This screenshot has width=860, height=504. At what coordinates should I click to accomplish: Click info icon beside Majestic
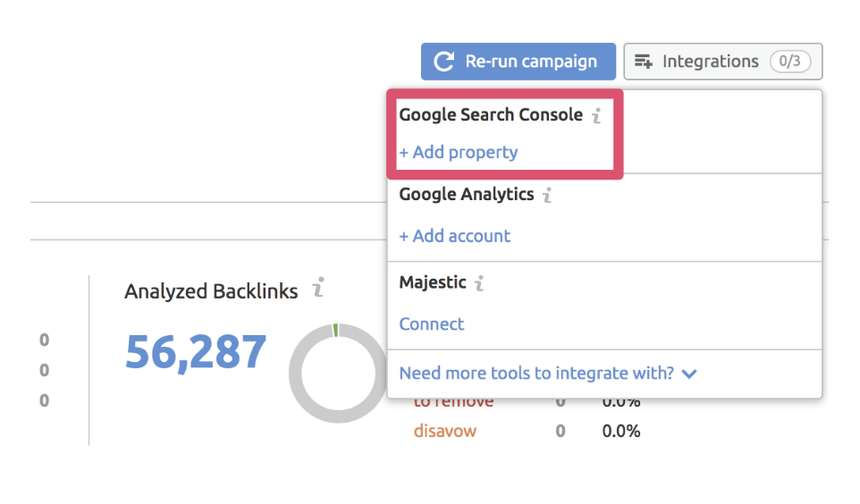tap(480, 283)
